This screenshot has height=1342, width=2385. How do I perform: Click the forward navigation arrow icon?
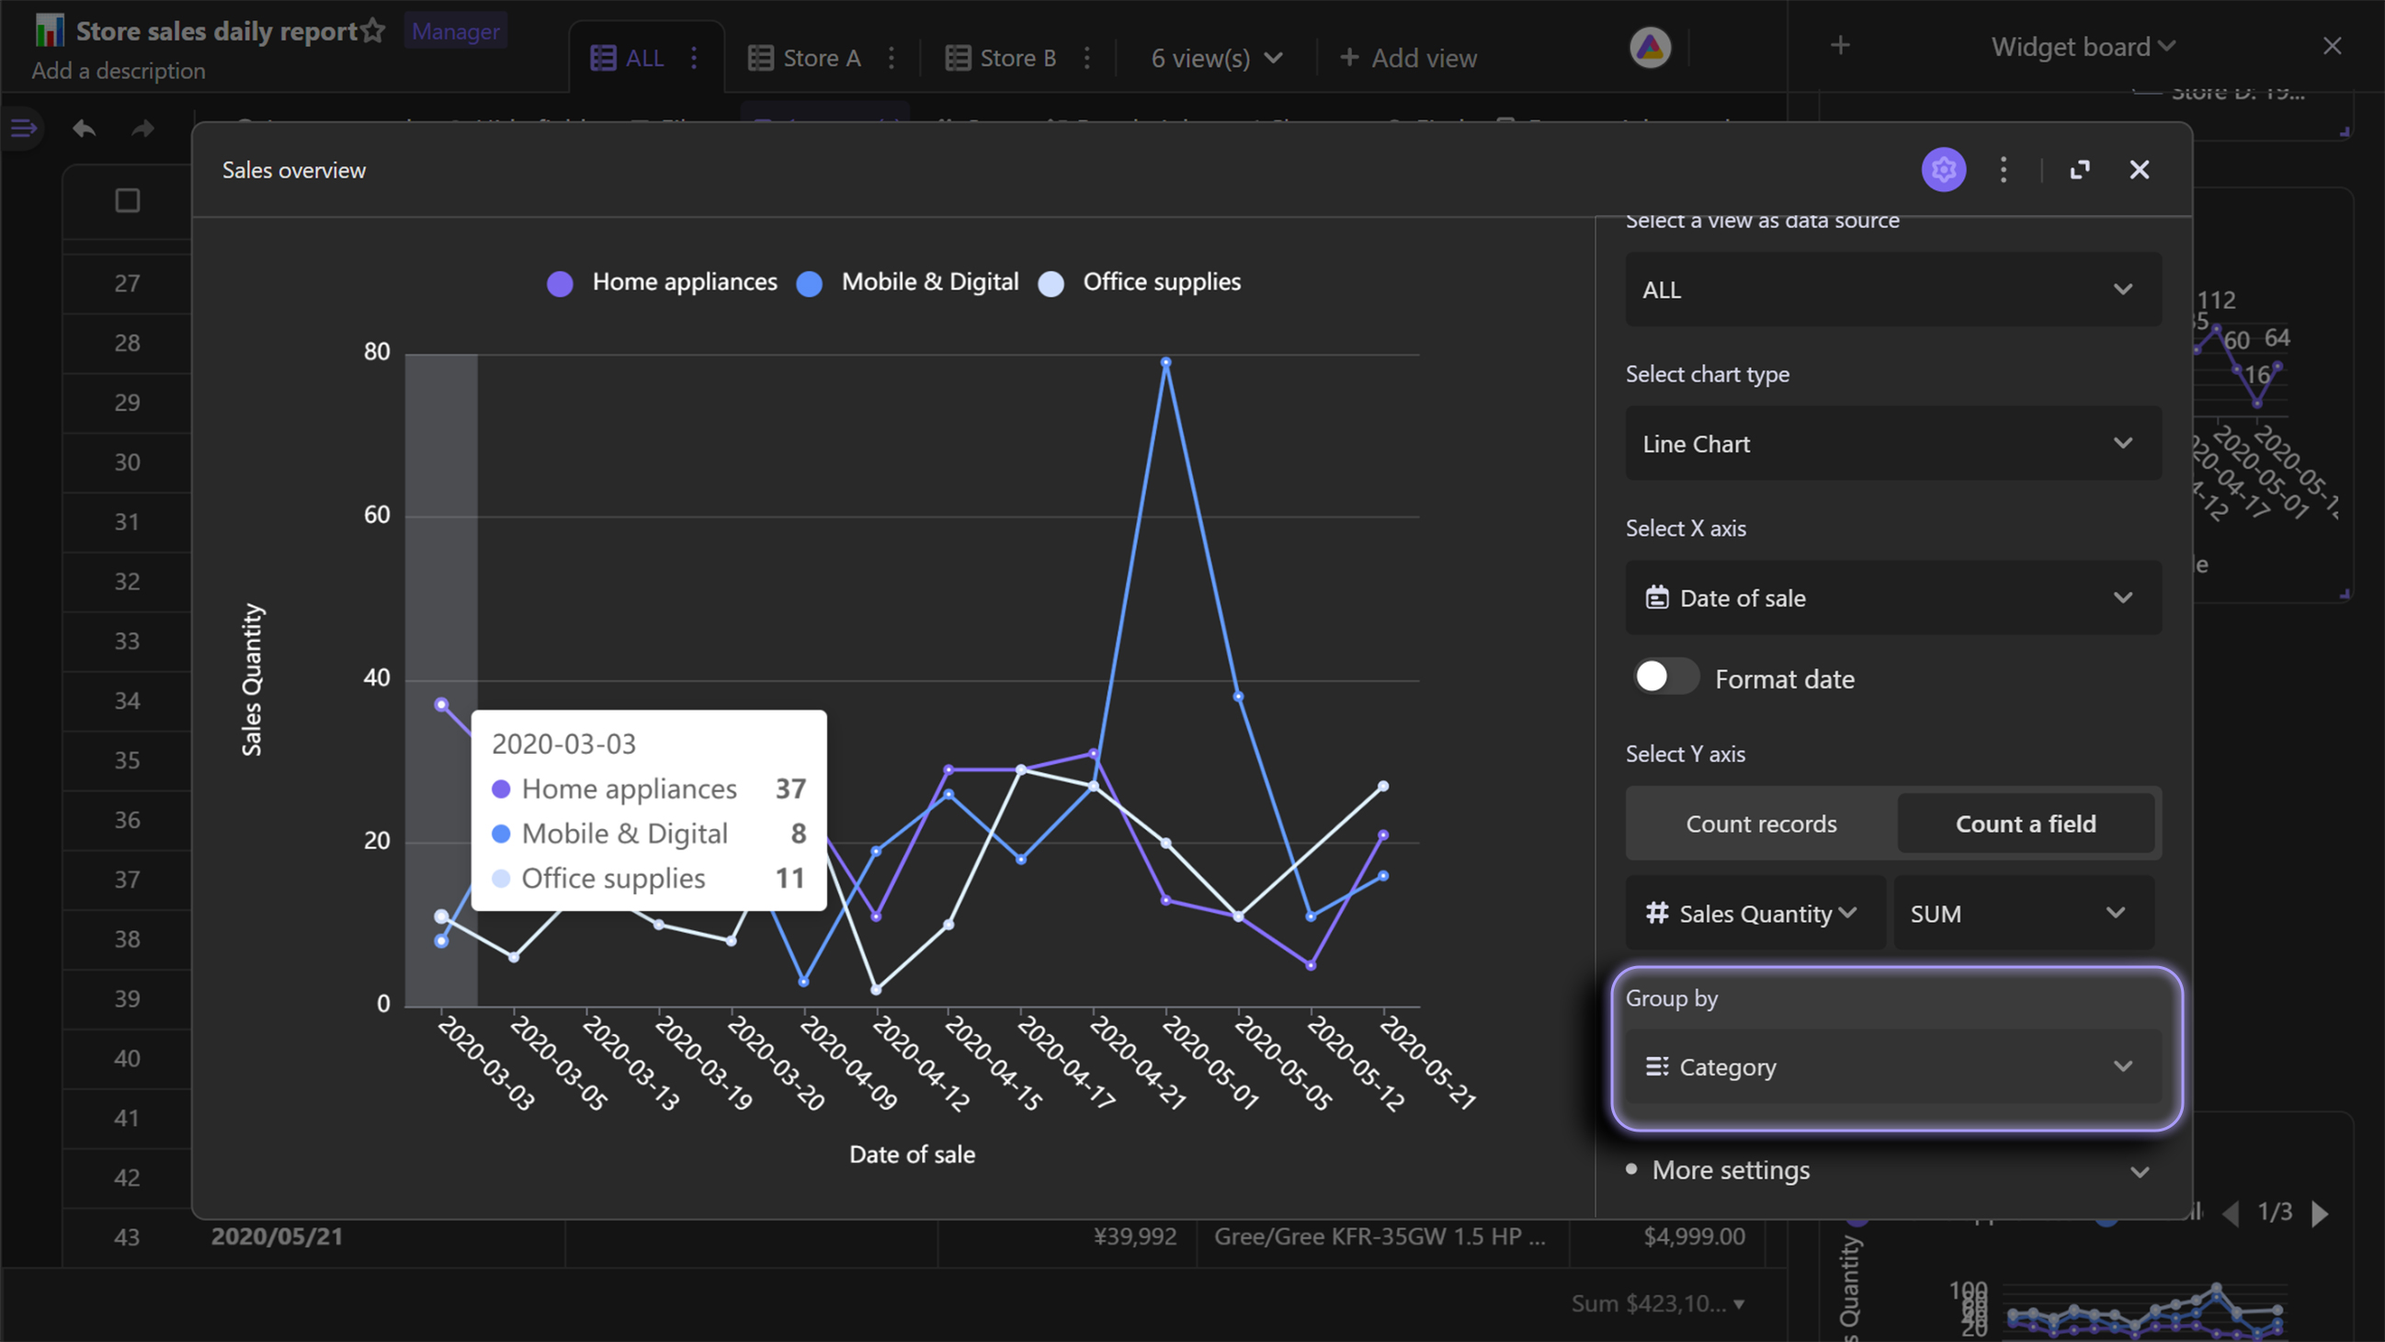(x=144, y=128)
